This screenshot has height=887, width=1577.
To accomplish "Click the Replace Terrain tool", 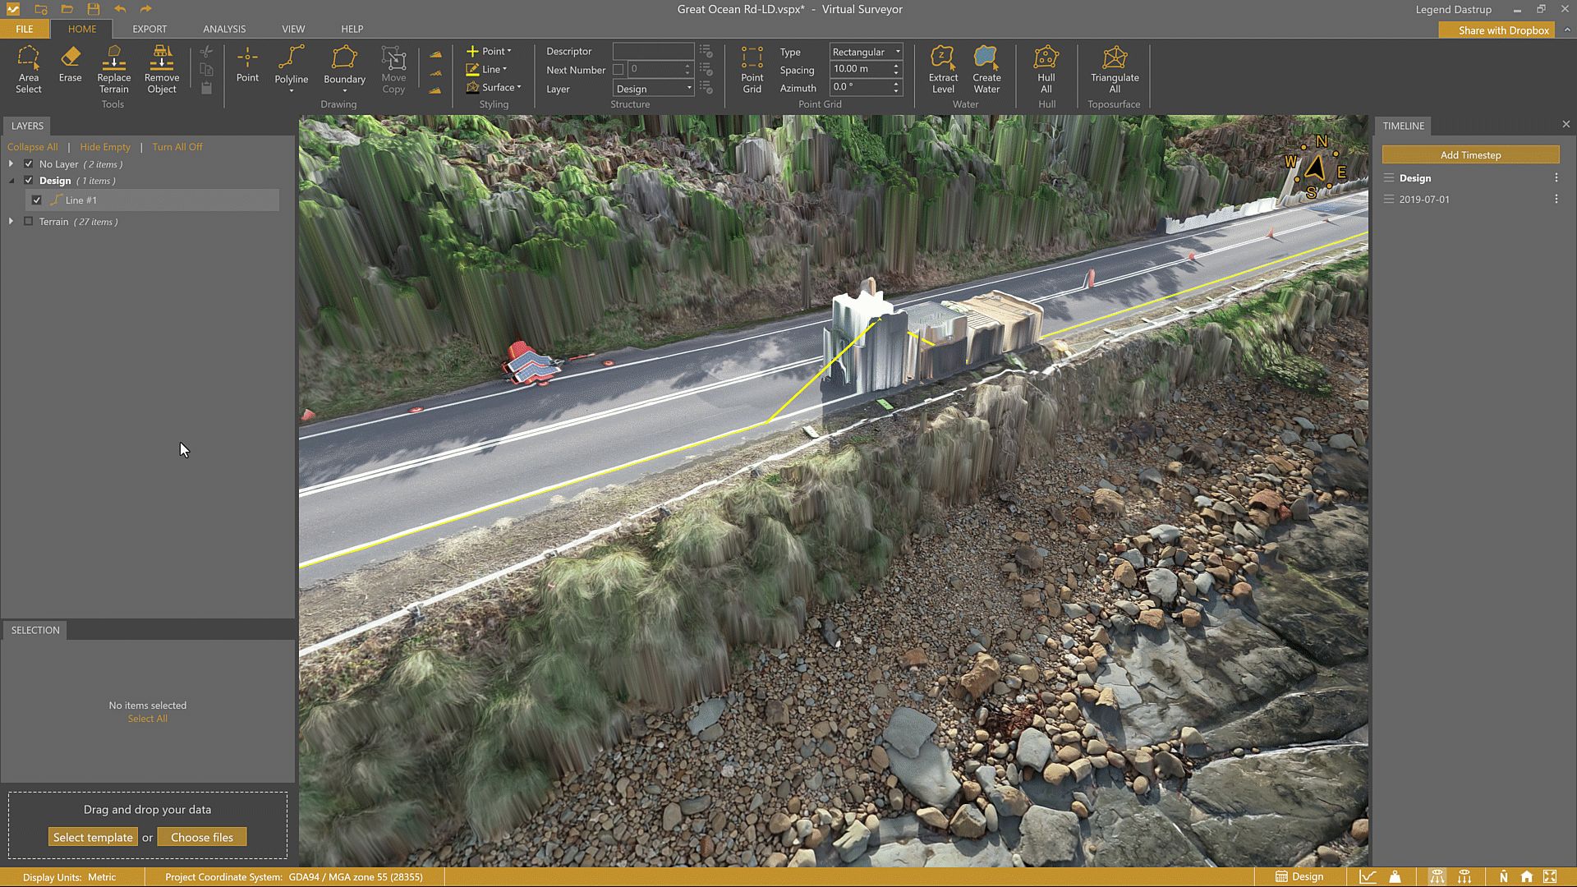I will click(x=113, y=69).
